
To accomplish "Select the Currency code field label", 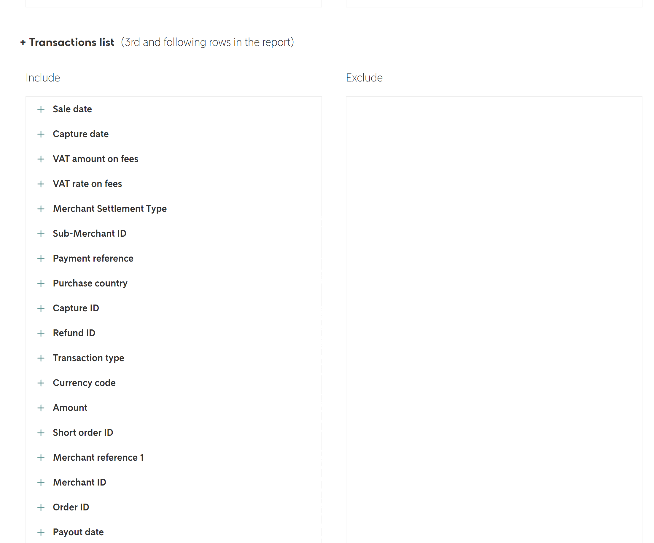I will 84,383.
